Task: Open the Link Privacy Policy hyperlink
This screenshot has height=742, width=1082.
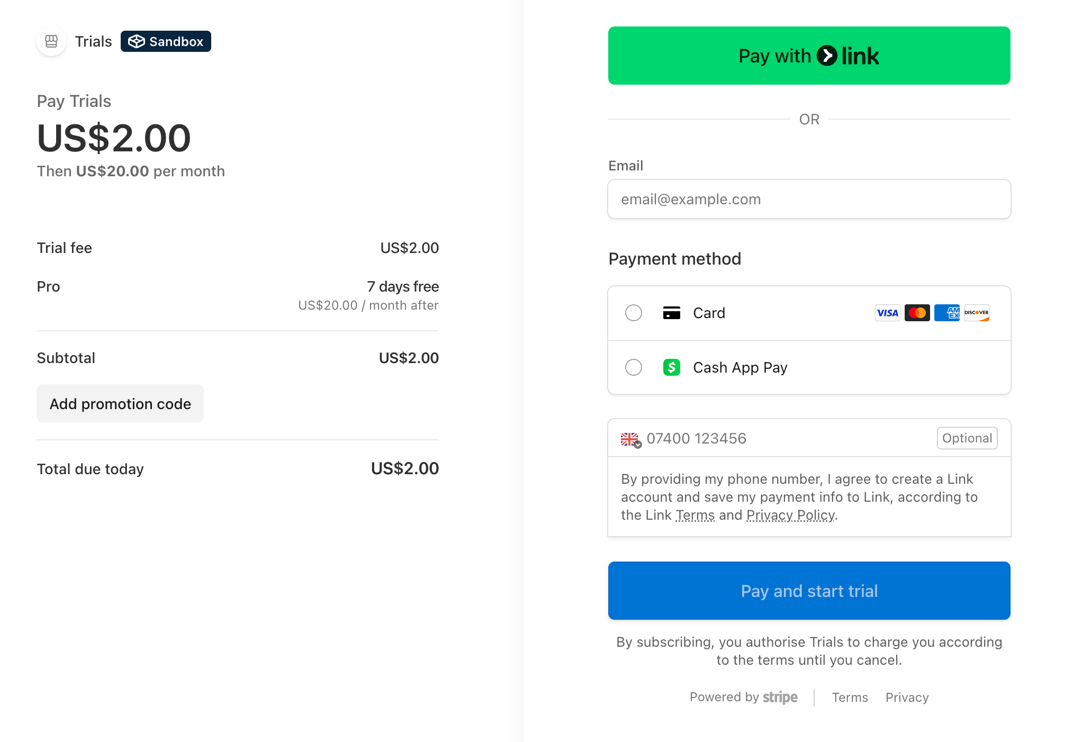Action: coord(790,515)
